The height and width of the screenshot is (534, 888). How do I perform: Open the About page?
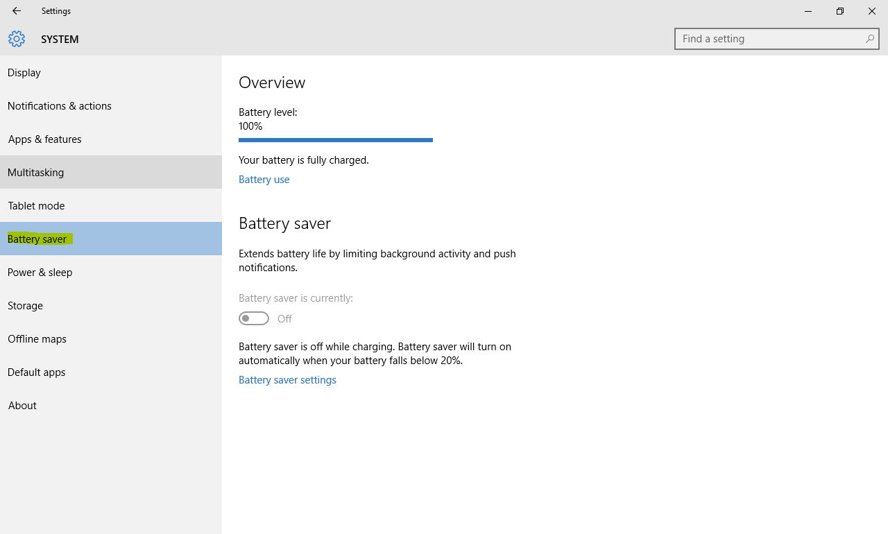(x=22, y=405)
